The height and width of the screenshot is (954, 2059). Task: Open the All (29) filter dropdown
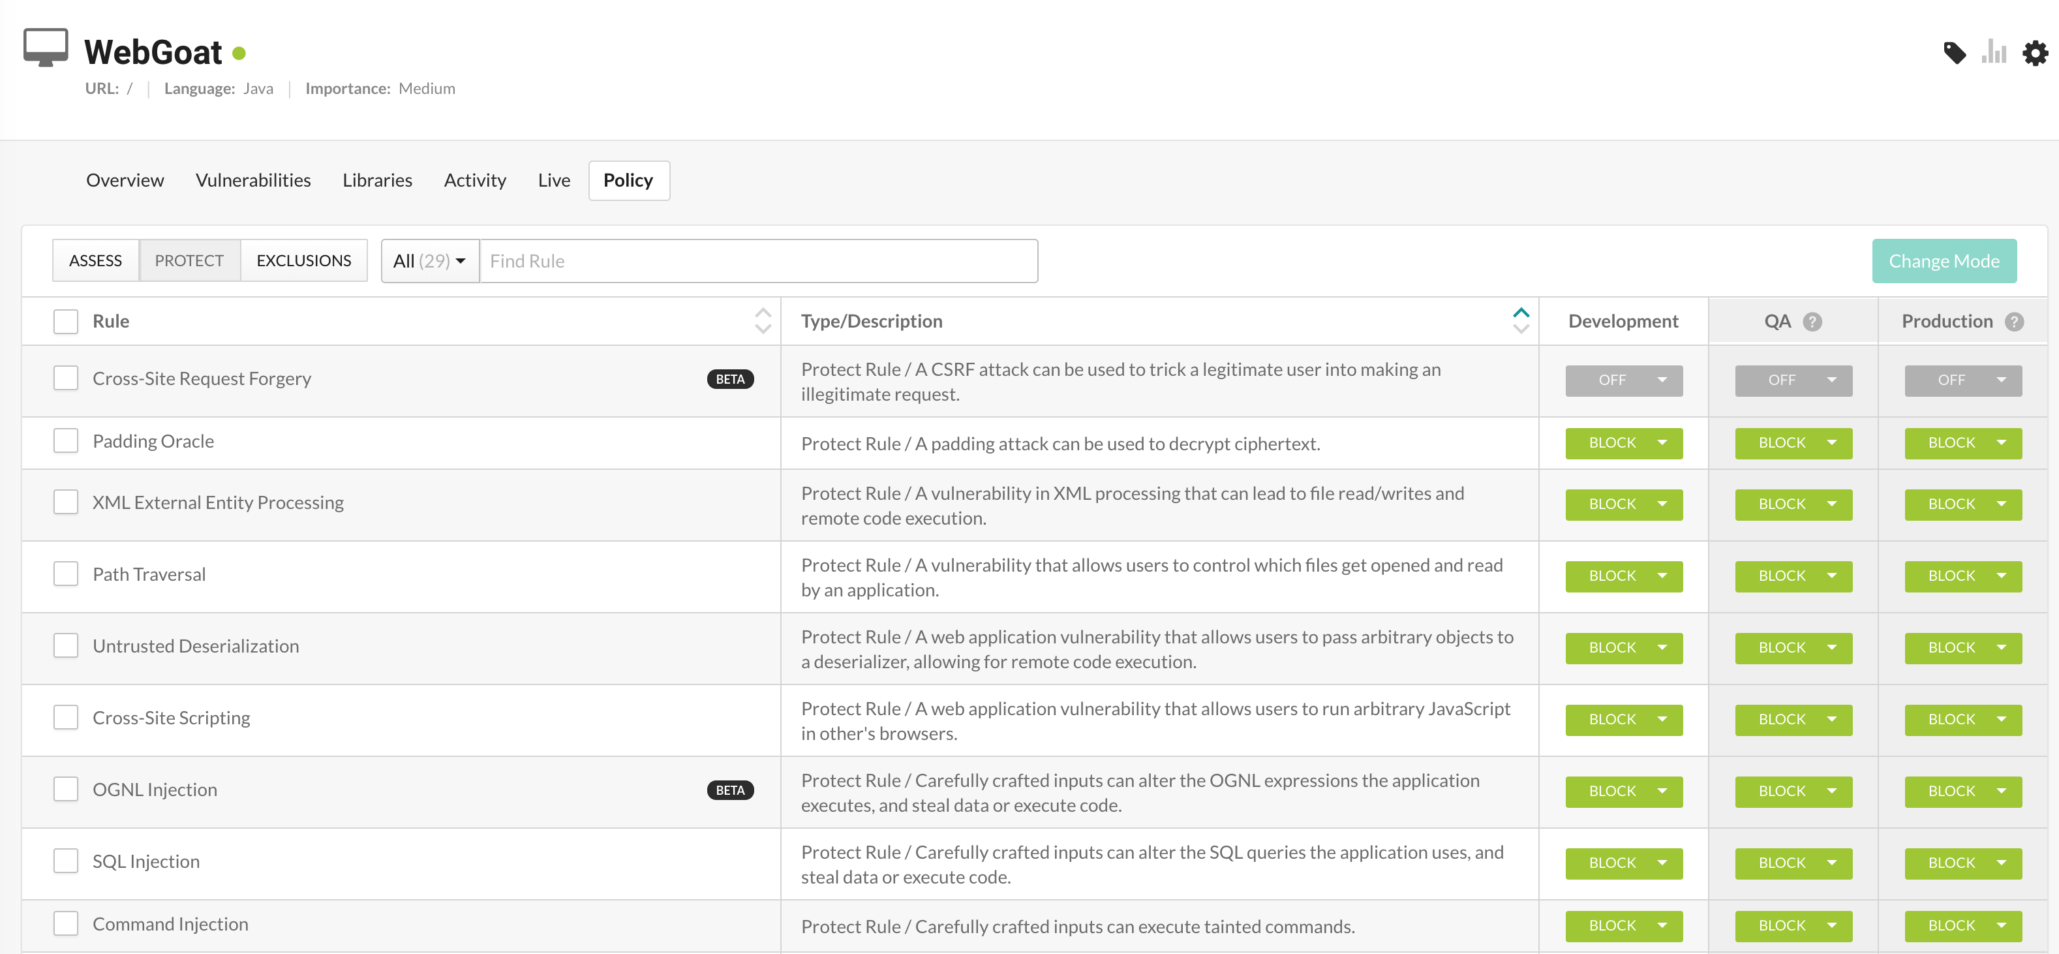coord(430,261)
